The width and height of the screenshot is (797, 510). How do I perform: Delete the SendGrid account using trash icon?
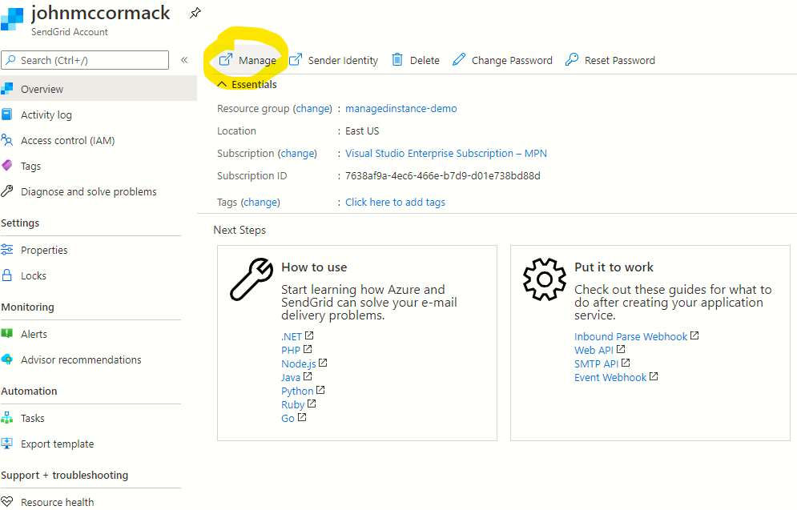(396, 59)
